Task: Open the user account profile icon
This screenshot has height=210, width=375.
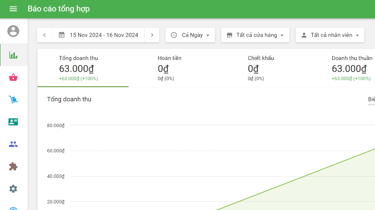Action: click(x=13, y=31)
